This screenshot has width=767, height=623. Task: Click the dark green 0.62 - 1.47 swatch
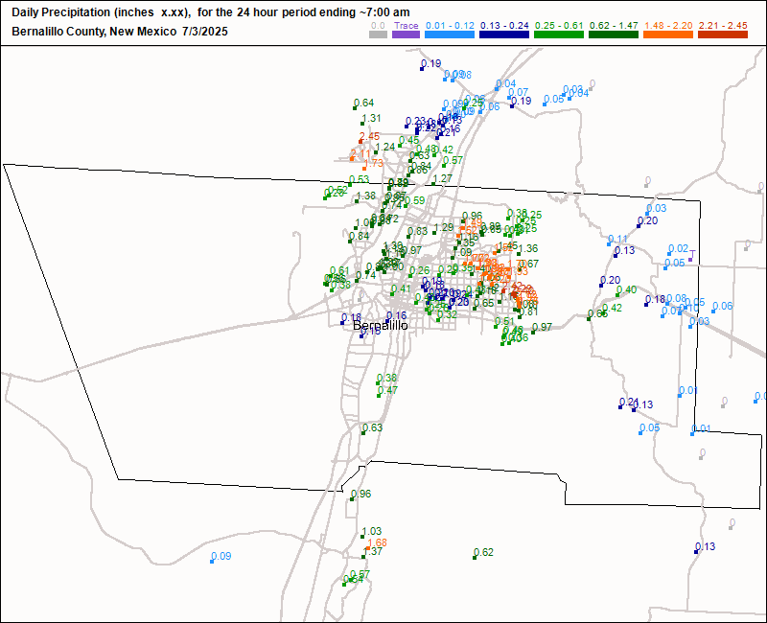(614, 35)
